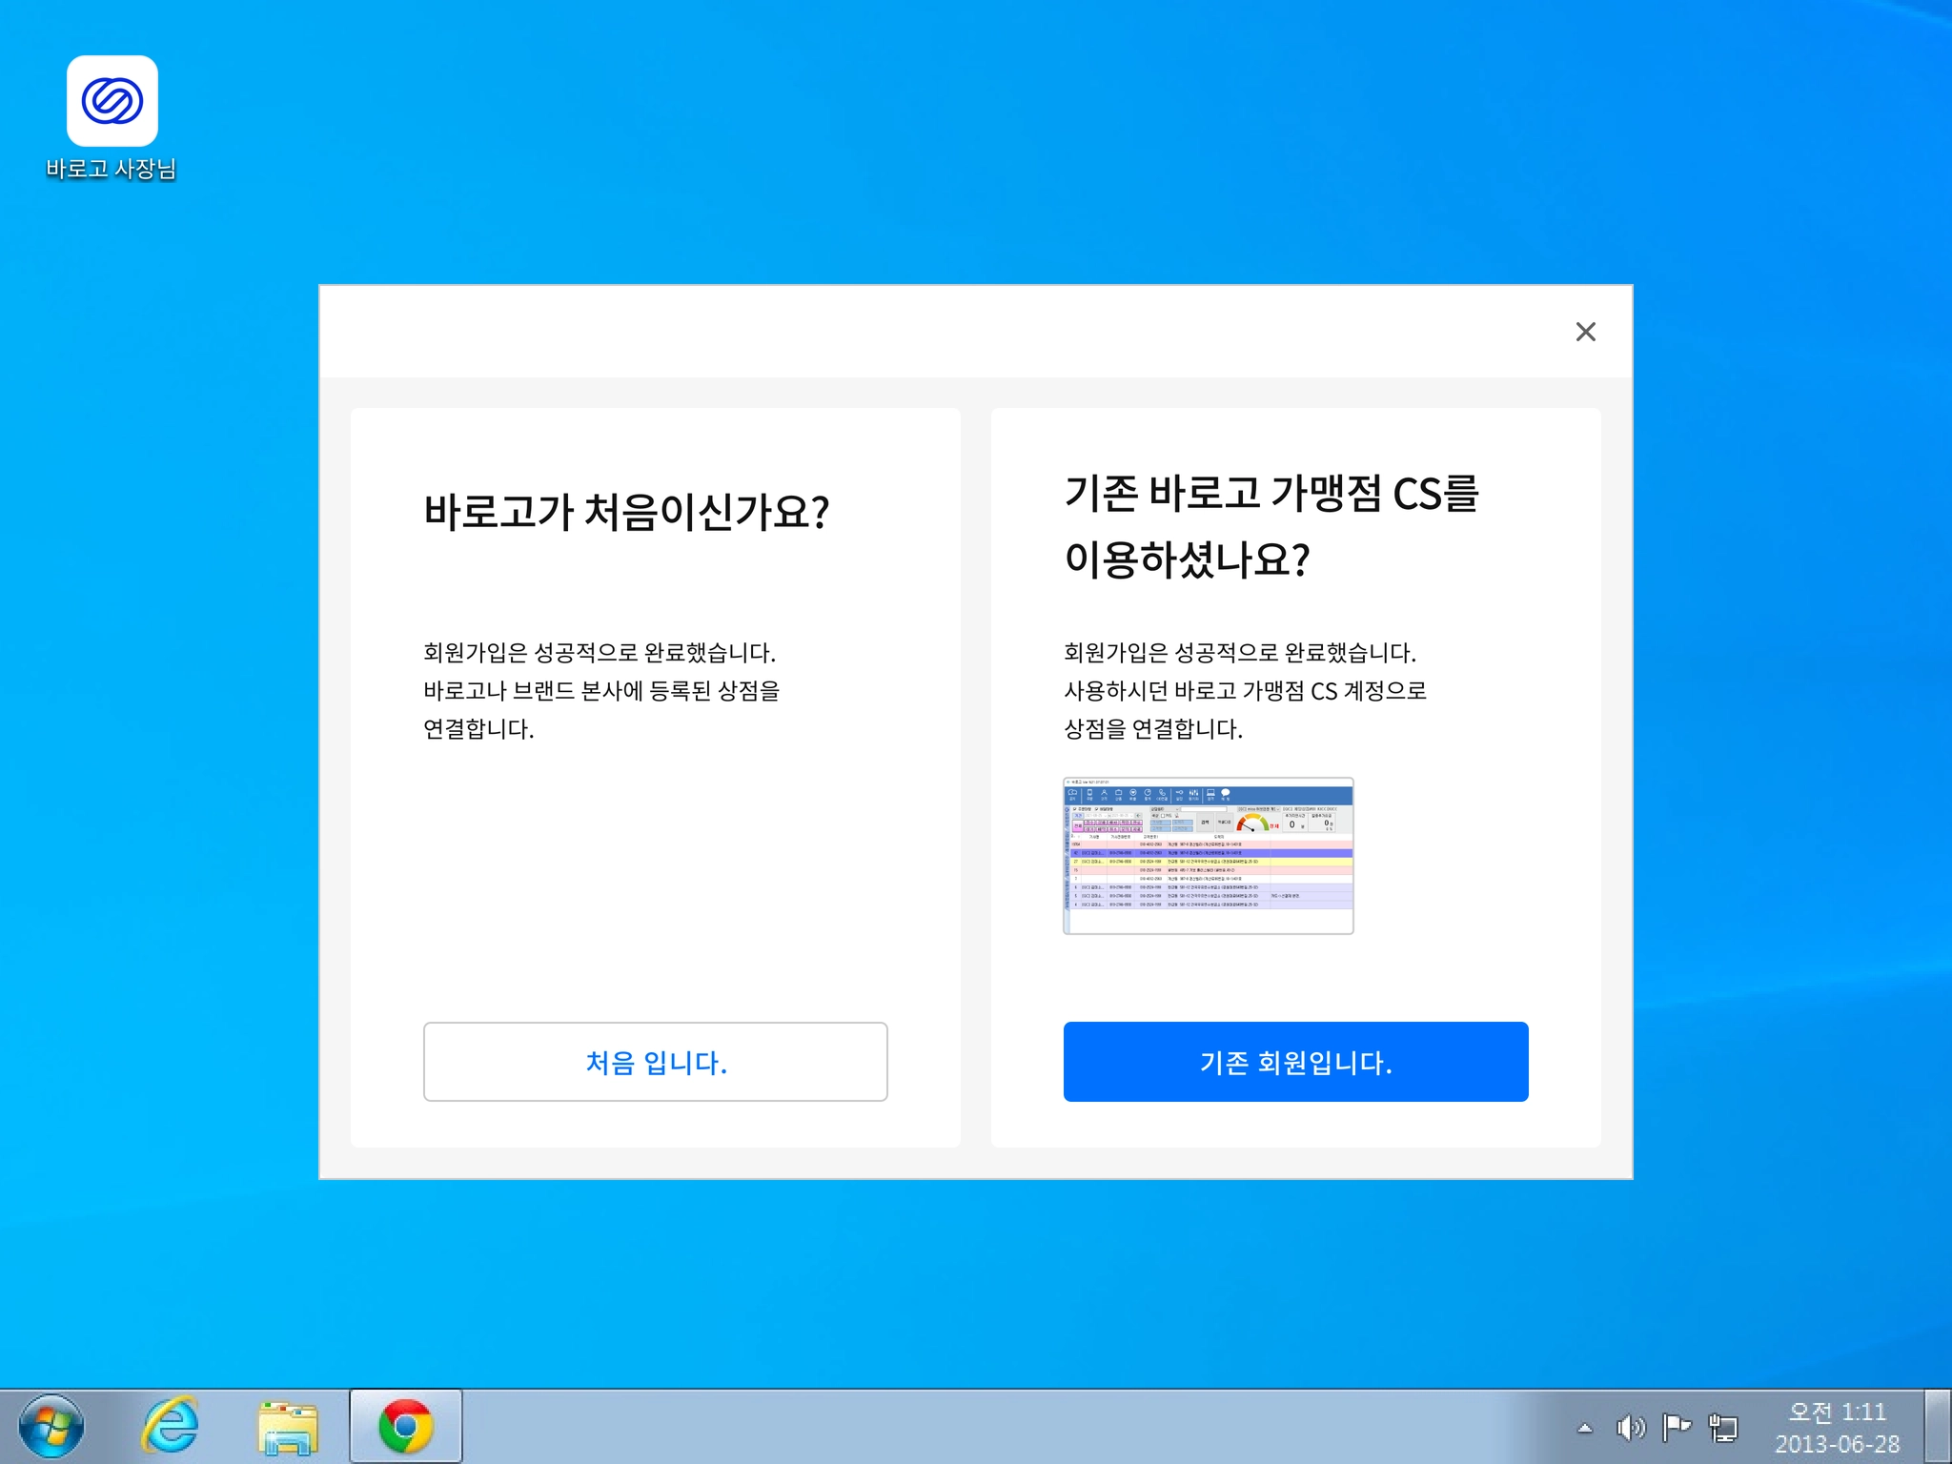Click the Show desktop strip at taskbar end
Screen dimensions: 1952x1464
pos(1940,1426)
